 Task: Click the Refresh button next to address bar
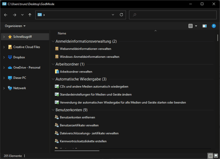click(121, 15)
